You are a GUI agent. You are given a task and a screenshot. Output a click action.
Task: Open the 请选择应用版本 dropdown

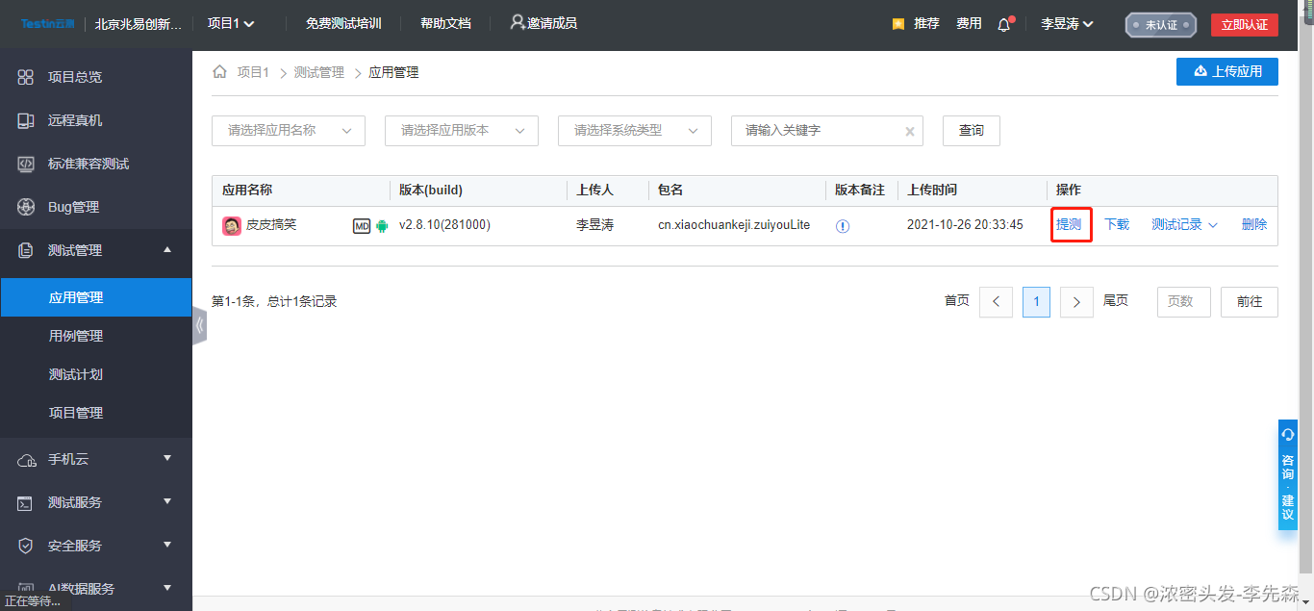[462, 131]
